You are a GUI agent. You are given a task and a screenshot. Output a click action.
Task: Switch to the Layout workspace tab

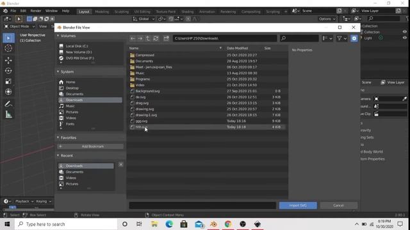84,11
